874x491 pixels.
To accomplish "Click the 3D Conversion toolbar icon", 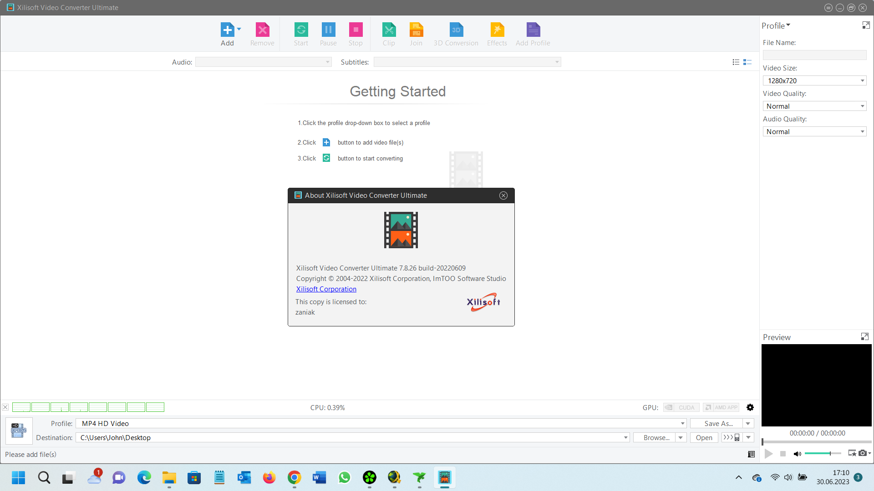I will click(x=456, y=30).
